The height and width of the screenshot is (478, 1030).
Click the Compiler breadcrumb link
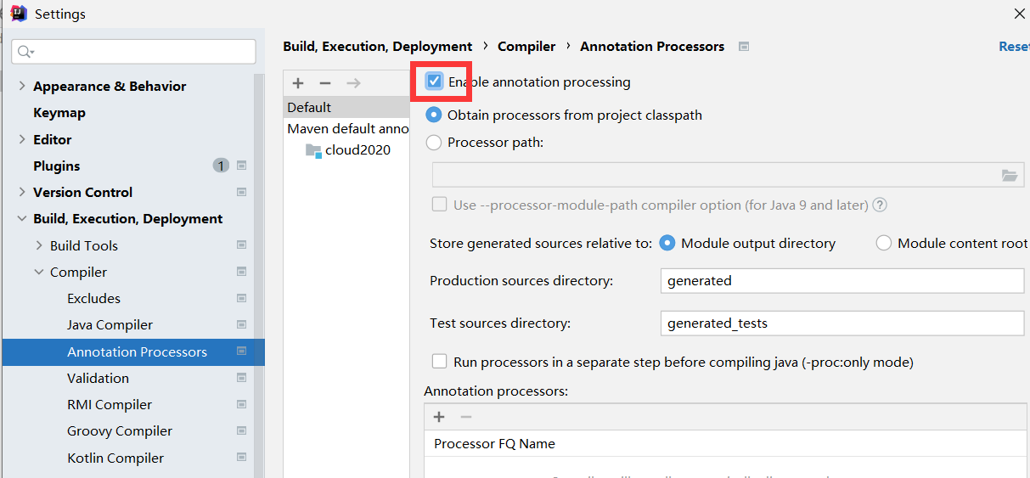click(526, 47)
